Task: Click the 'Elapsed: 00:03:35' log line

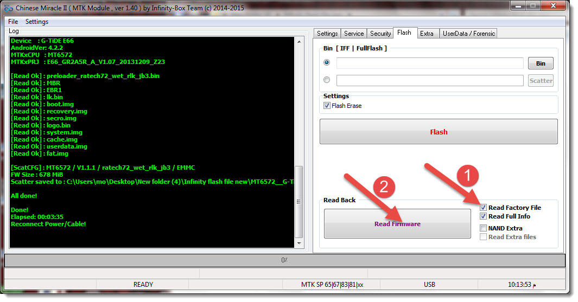Action: (x=37, y=217)
